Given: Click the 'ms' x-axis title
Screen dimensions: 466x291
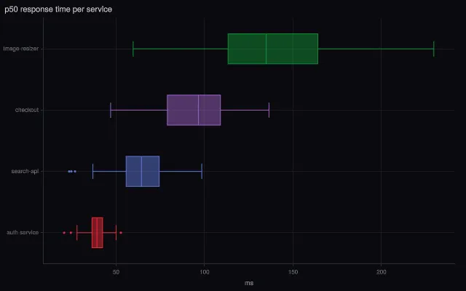Looking at the screenshot, I should pyautogui.click(x=249, y=283).
